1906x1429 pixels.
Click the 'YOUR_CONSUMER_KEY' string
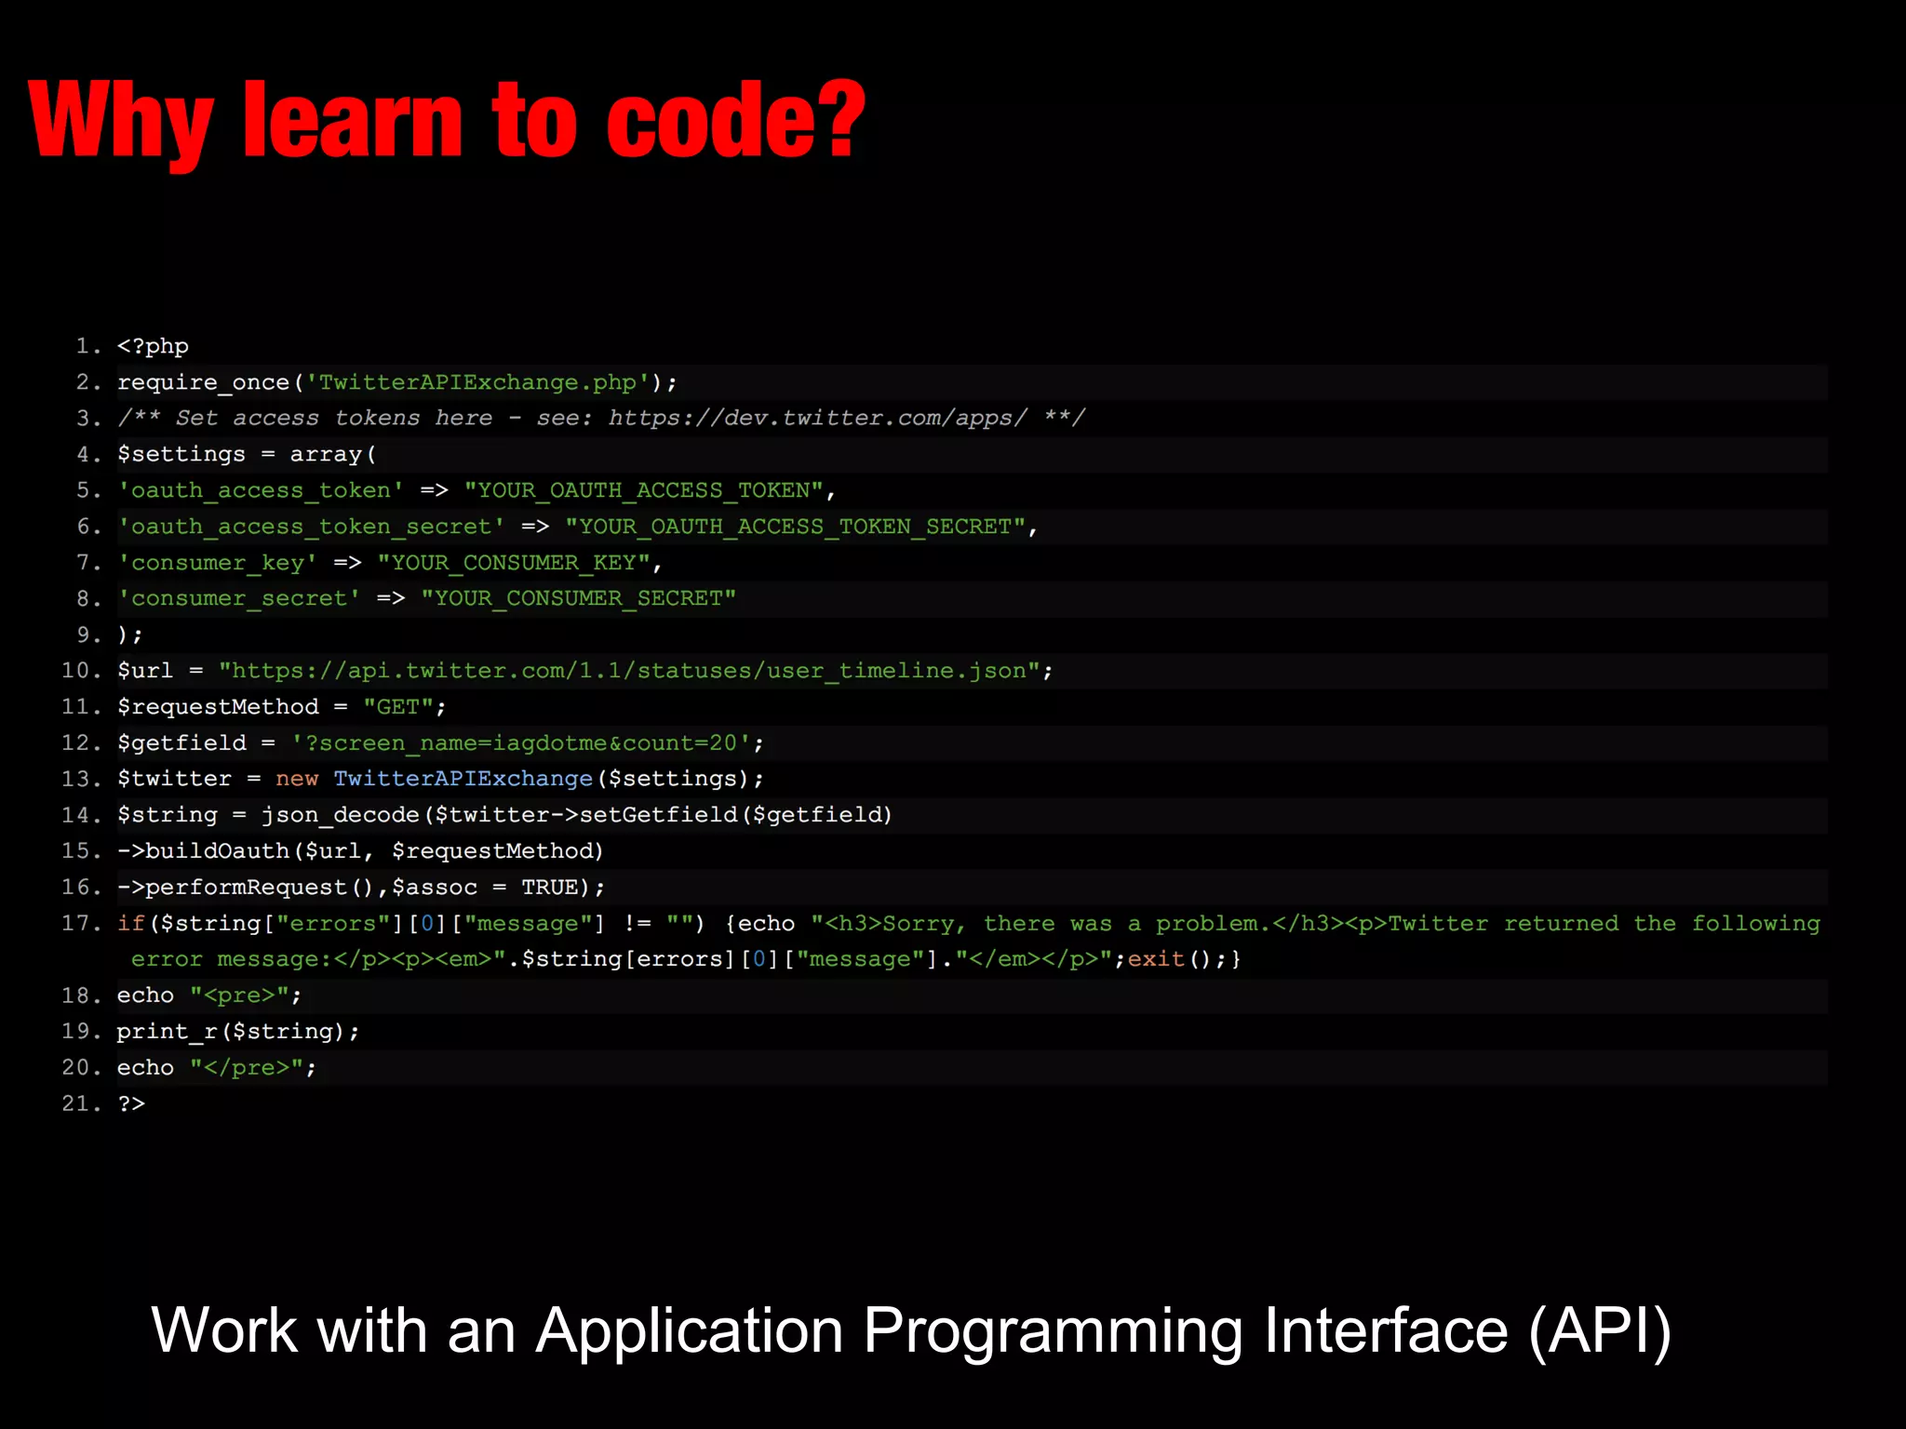click(x=514, y=563)
